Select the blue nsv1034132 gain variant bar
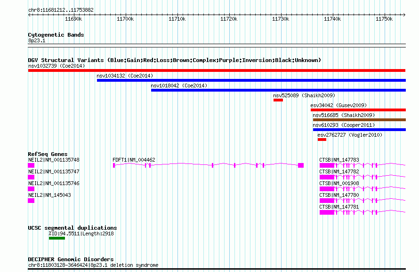 click(251, 80)
